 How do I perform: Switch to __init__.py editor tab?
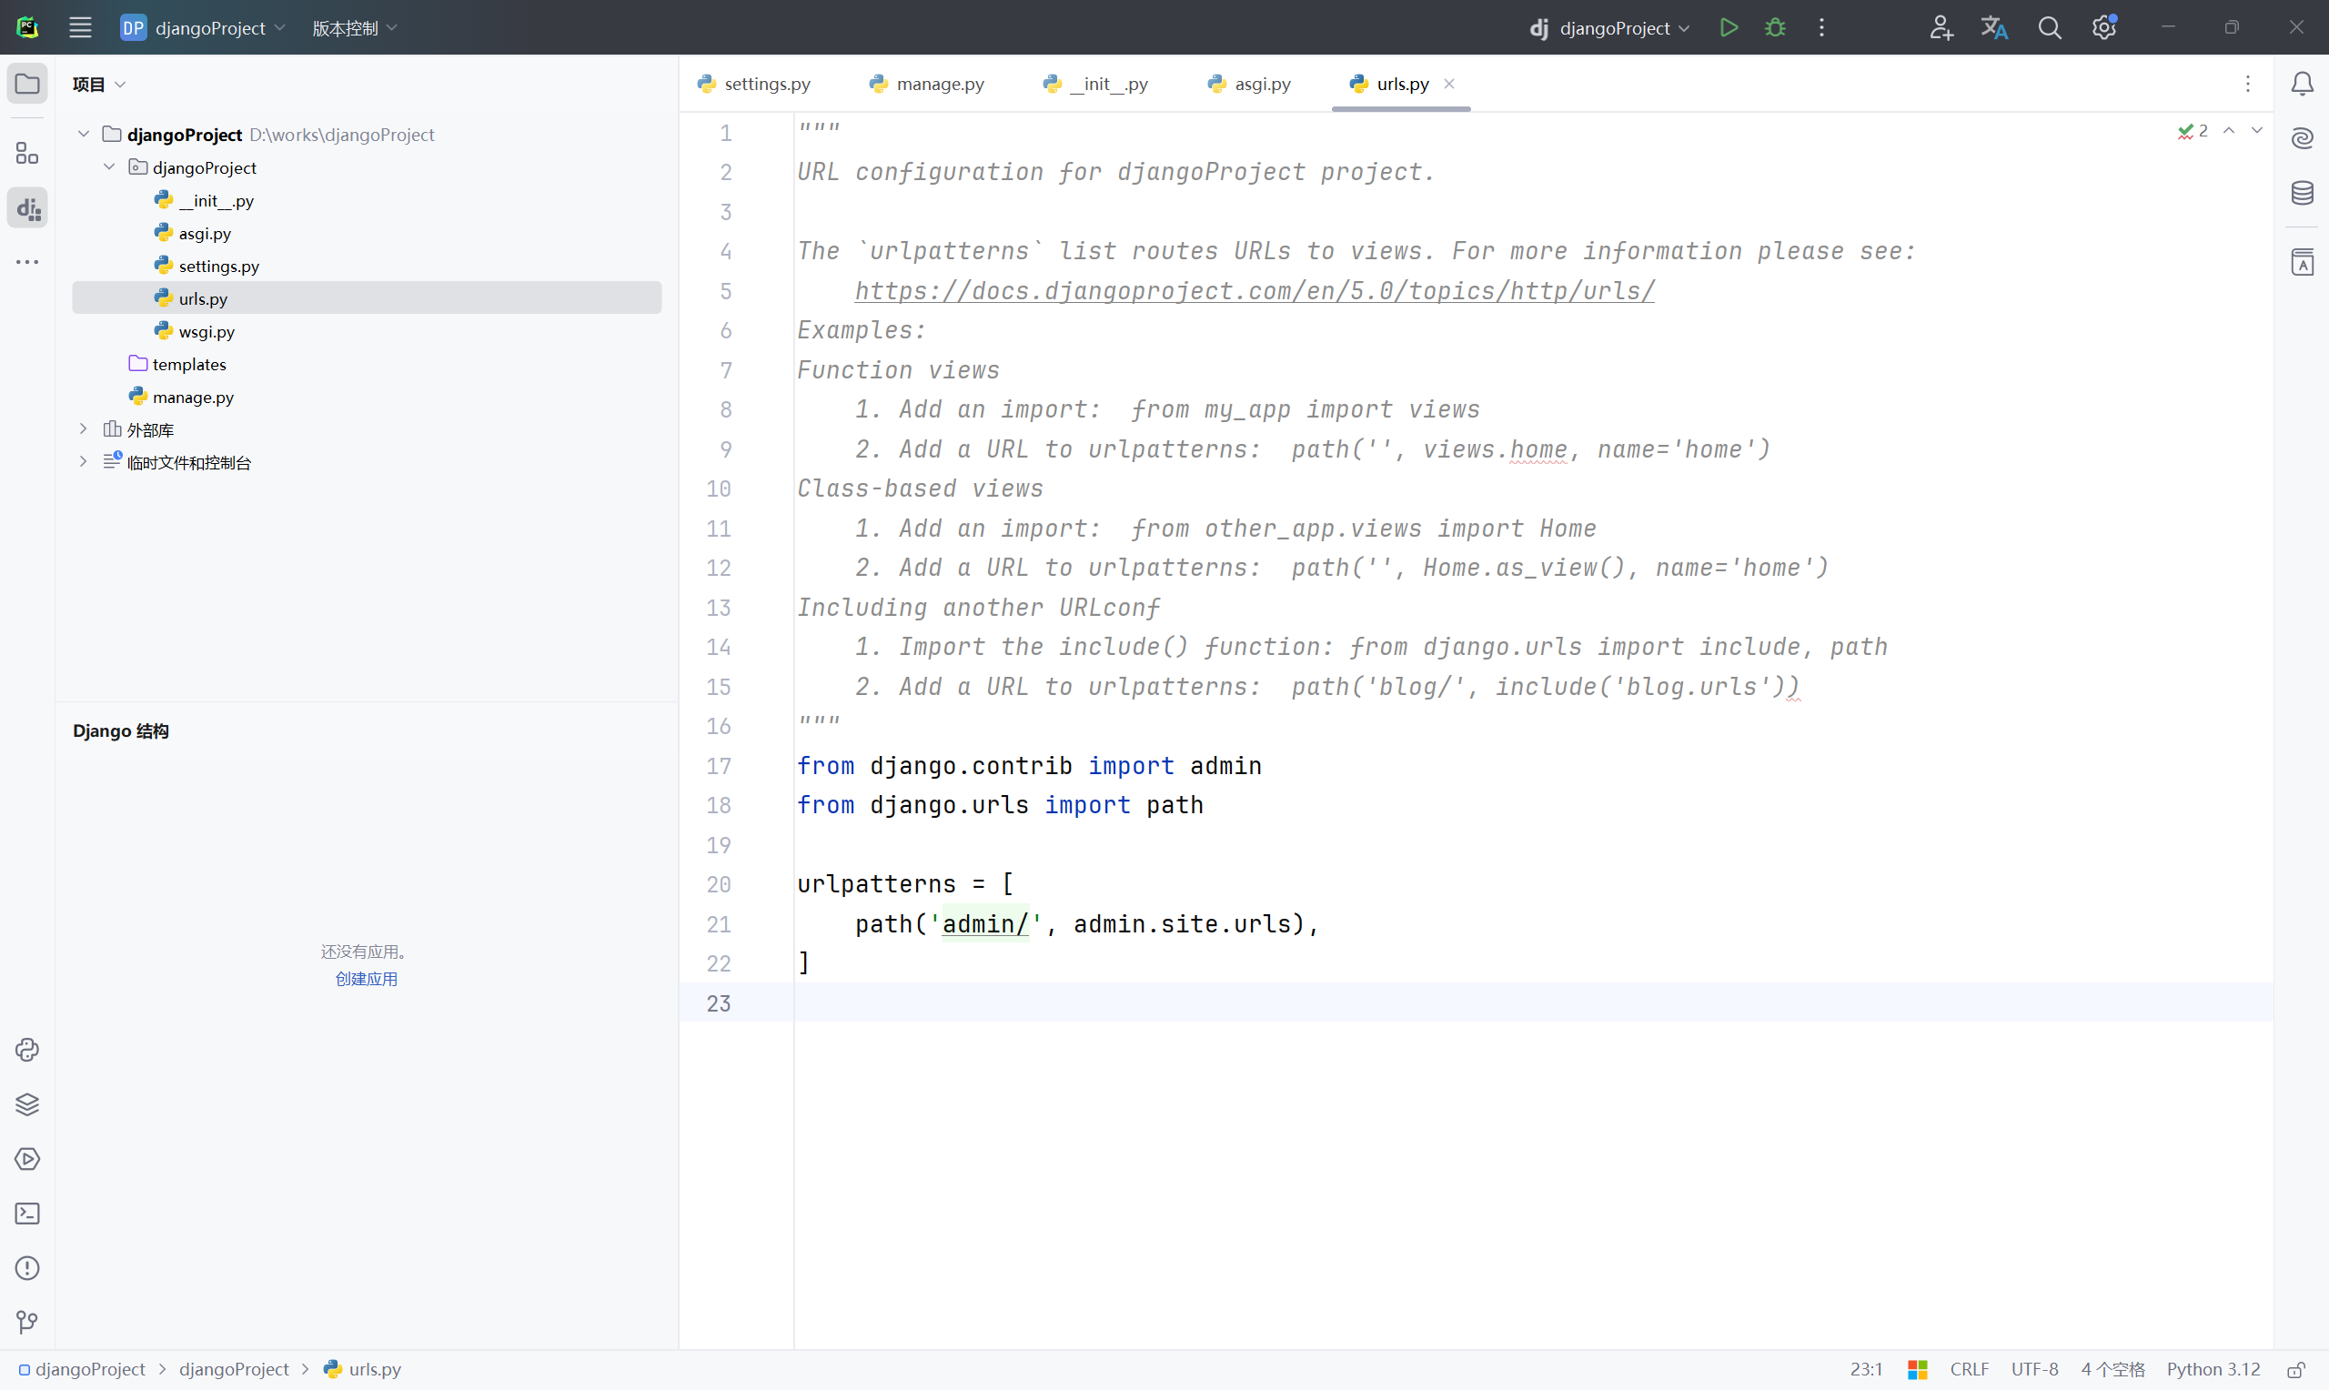[1096, 85]
